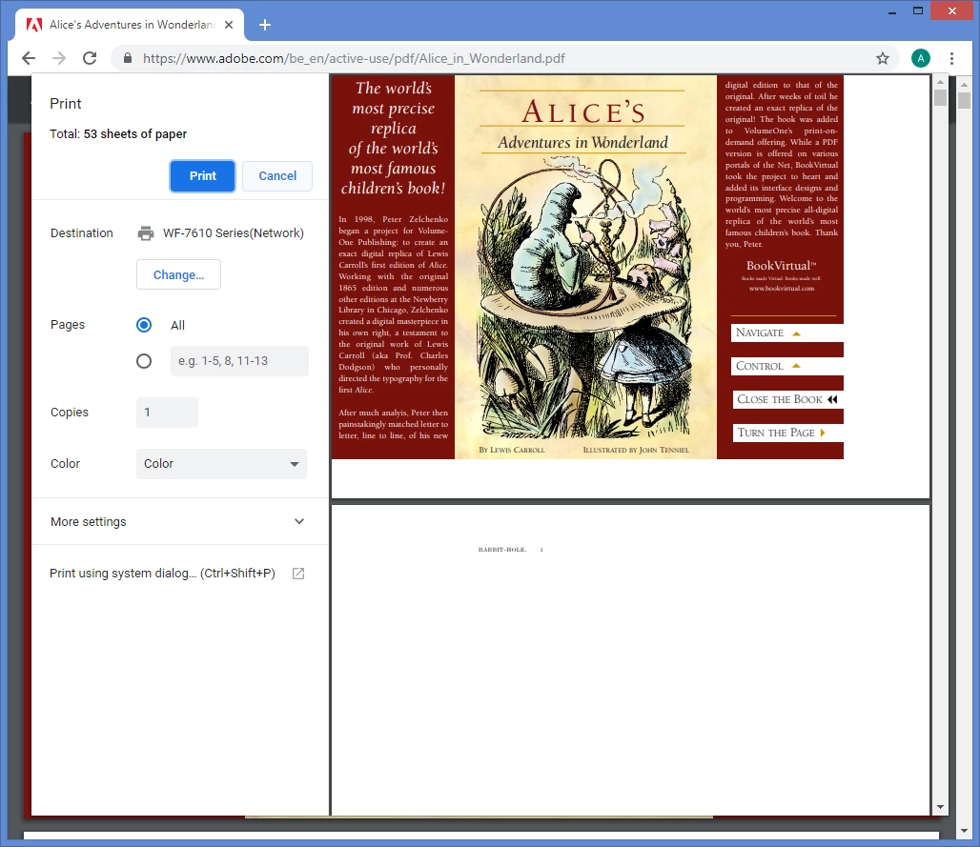
Task: Click the Close the Book rewind arrows
Action: click(832, 400)
